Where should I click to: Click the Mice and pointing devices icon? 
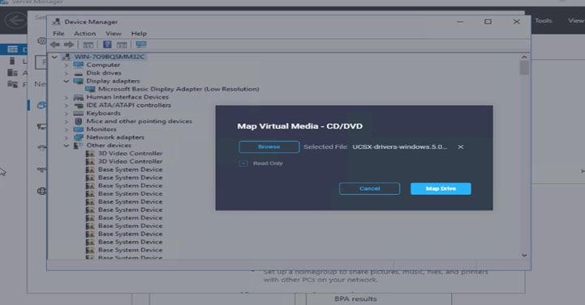(x=79, y=121)
